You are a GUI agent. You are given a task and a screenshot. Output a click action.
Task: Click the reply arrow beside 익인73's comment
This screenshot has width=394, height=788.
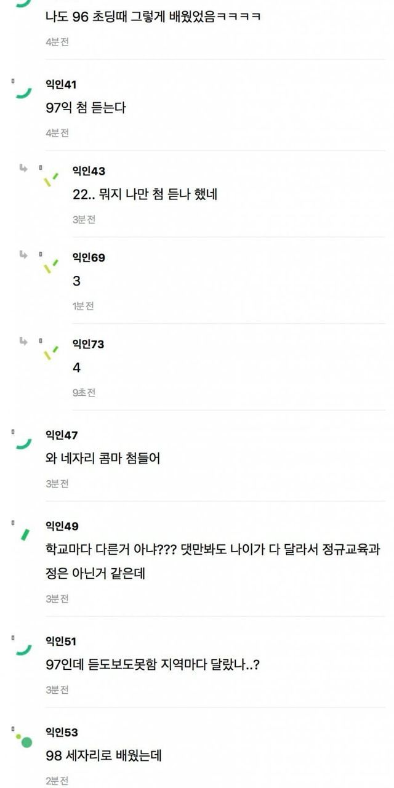click(23, 341)
